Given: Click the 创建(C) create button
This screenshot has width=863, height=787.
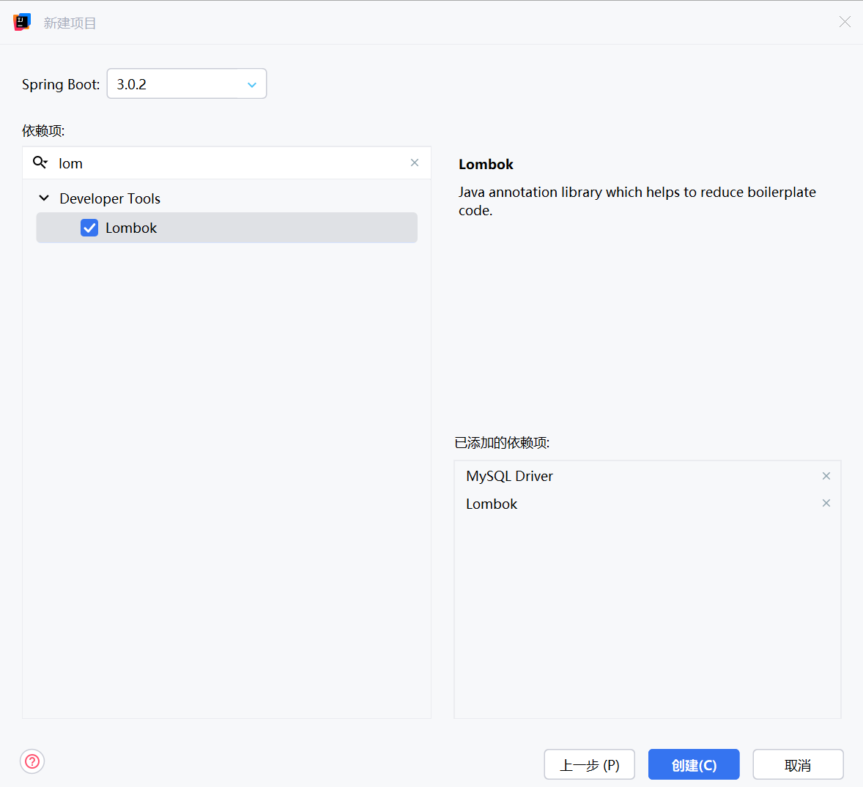Looking at the screenshot, I should click(x=694, y=764).
